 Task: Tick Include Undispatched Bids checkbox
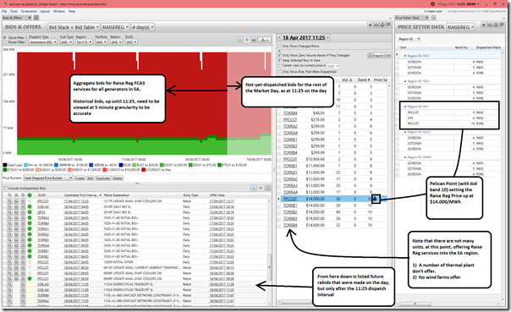point(6,189)
